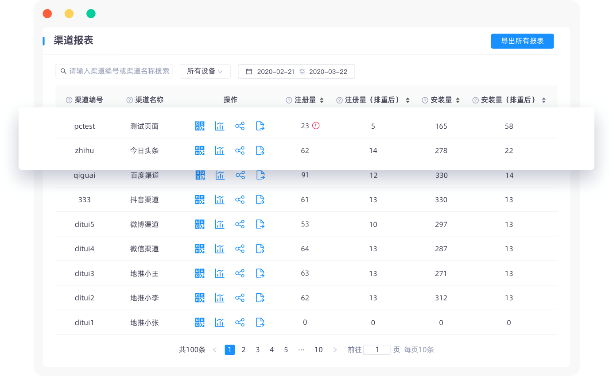Click the red warning icon beside 23

point(316,126)
